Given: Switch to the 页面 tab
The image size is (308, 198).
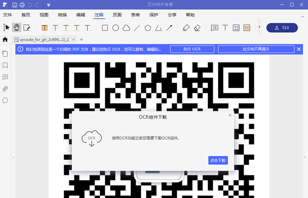Looking at the screenshot, I should click(x=117, y=15).
